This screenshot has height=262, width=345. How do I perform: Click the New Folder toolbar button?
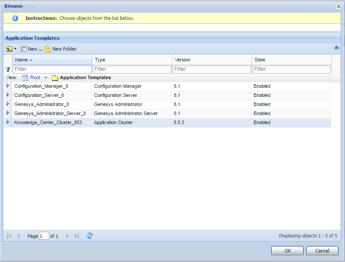(60, 49)
